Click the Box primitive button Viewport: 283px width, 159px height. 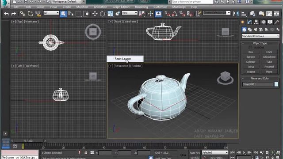[251, 52]
